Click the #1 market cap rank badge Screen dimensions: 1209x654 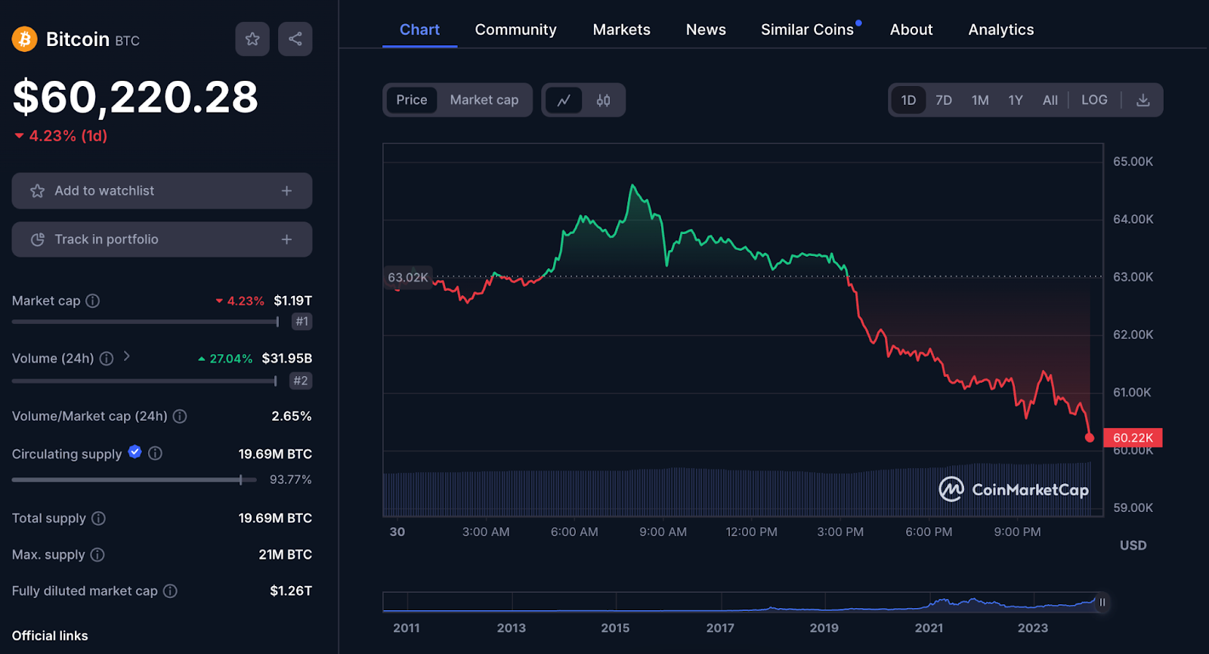tap(302, 322)
